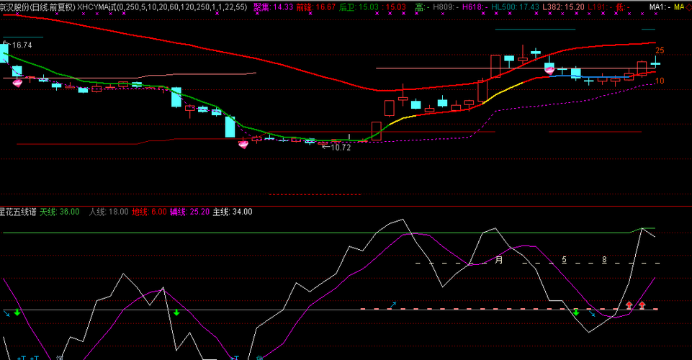The width and height of the screenshot is (692, 360).
Task: Click the 前锋: 16.67 value
Action: coord(315,7)
